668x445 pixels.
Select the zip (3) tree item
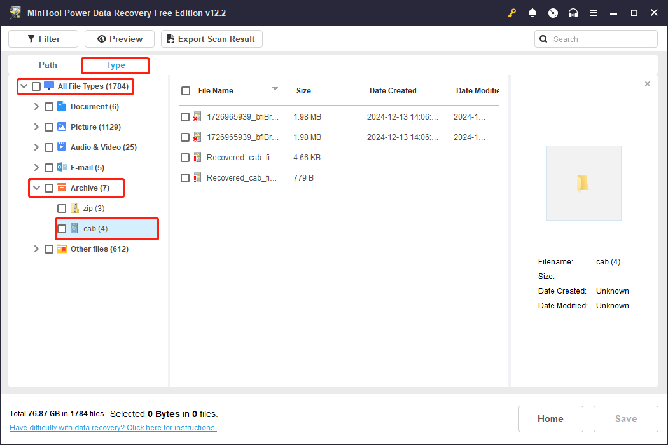pos(94,209)
